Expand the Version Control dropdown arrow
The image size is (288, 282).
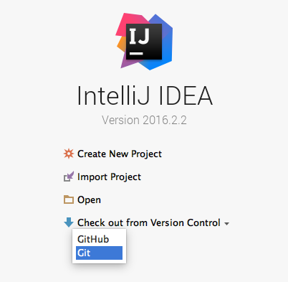tap(226, 224)
